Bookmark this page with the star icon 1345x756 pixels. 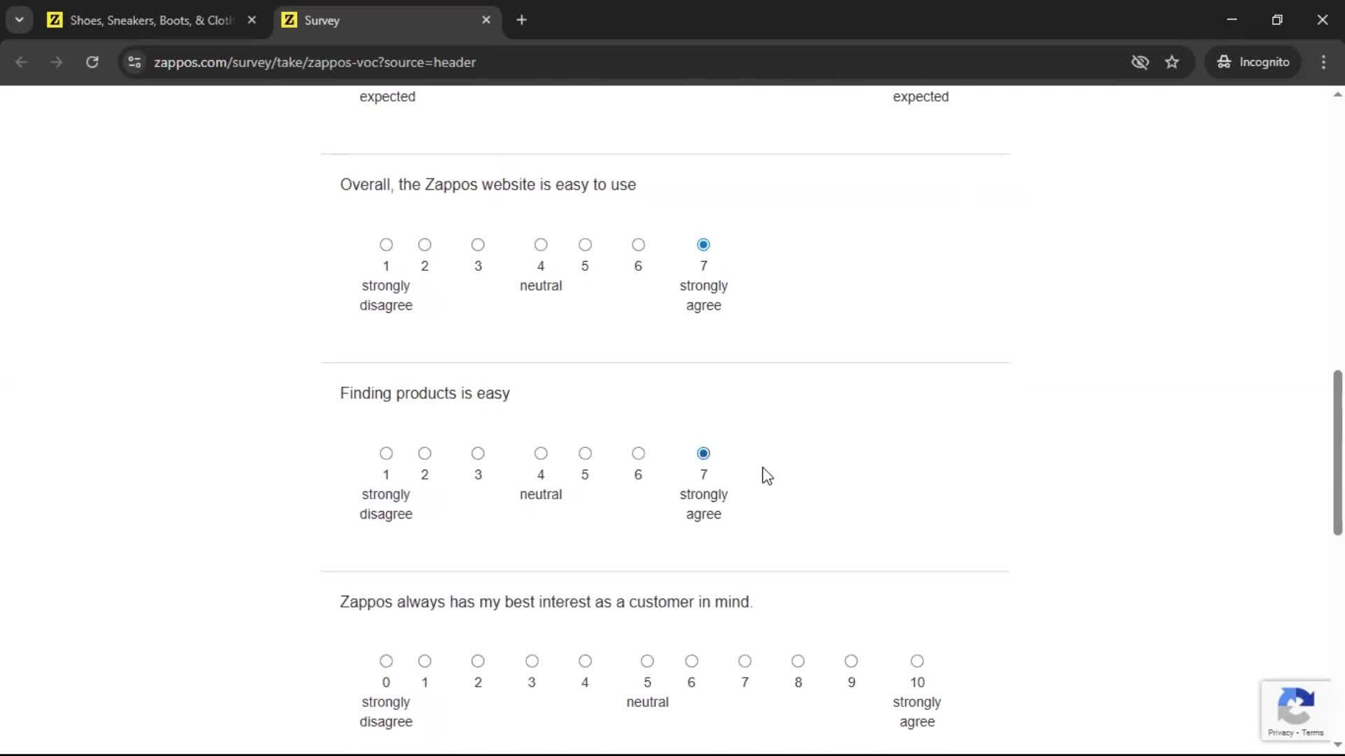tap(1172, 62)
